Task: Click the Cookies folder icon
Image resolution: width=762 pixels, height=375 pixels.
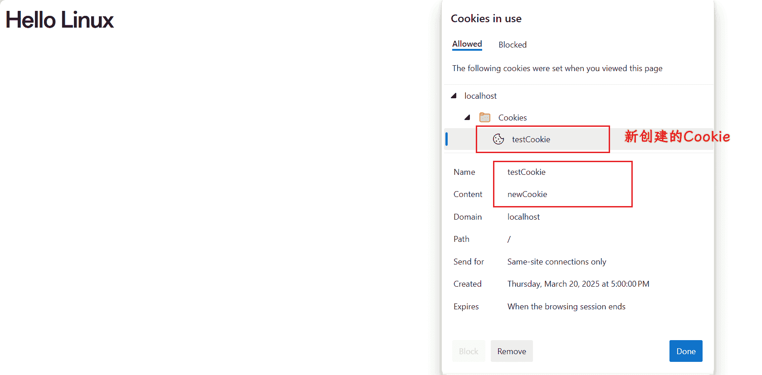Action: coord(485,117)
